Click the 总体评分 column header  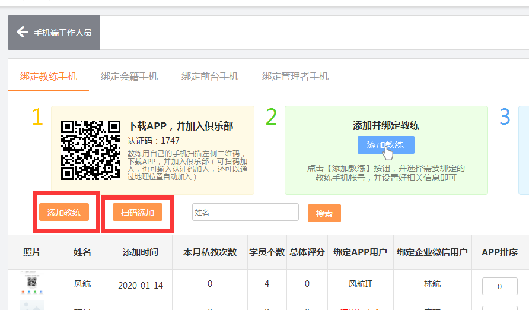pyautogui.click(x=307, y=252)
